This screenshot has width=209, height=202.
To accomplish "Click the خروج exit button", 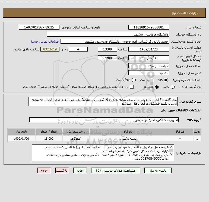I will 44,171.
